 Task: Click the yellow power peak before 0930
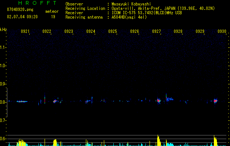(215, 141)
